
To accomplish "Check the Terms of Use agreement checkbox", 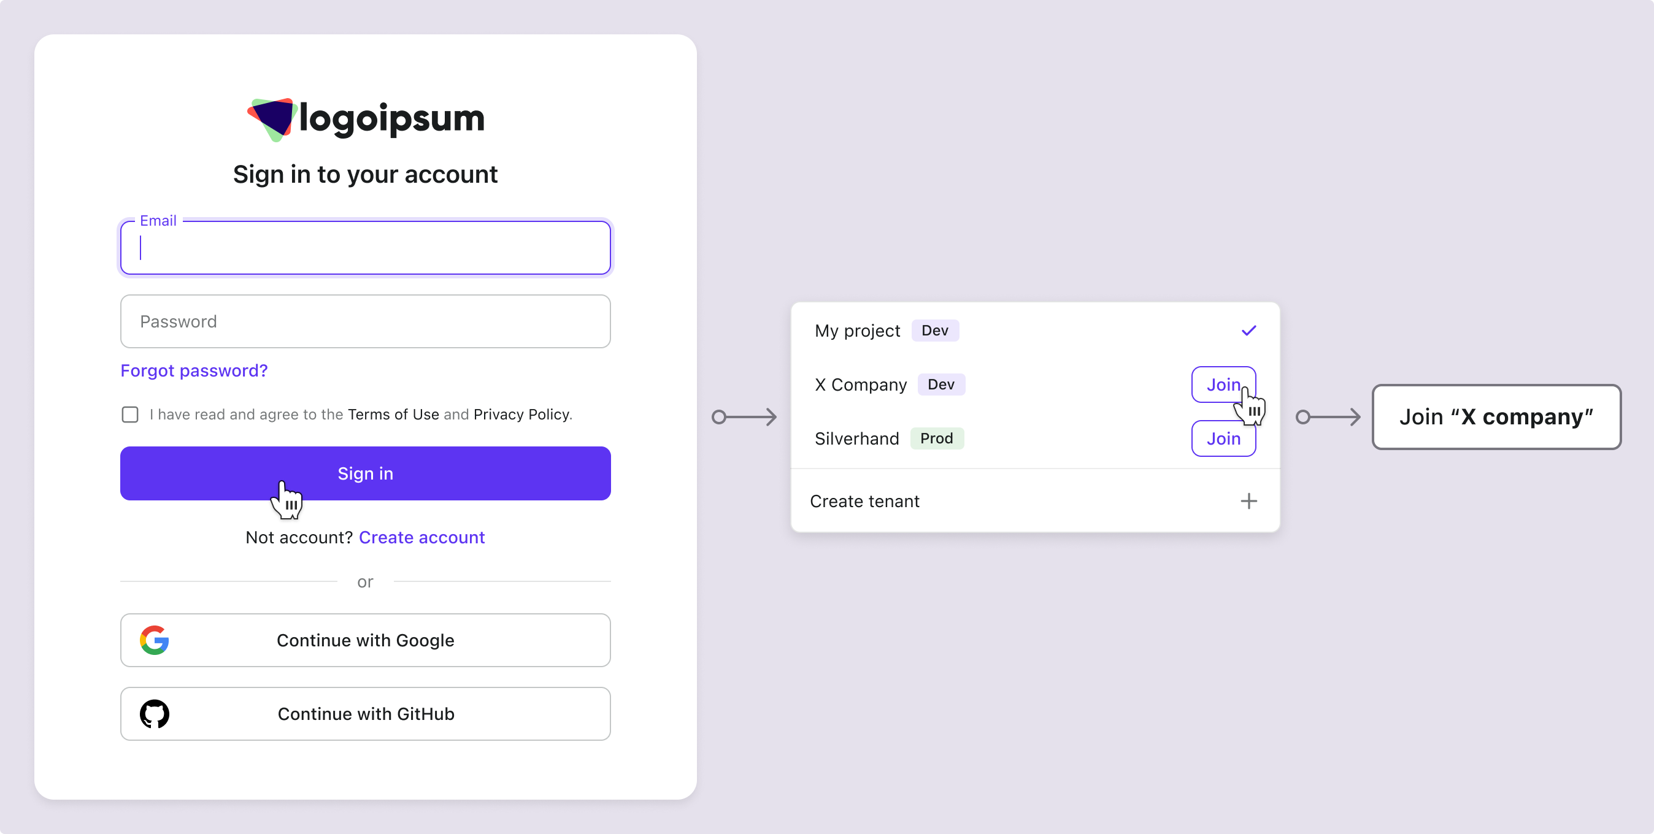I will pos(129,414).
